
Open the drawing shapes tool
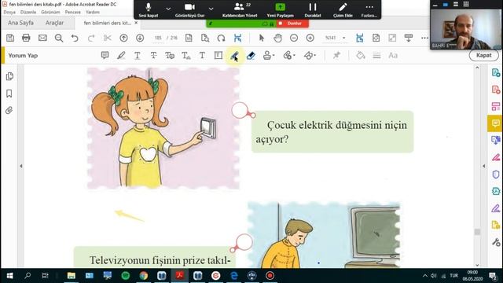click(x=310, y=56)
